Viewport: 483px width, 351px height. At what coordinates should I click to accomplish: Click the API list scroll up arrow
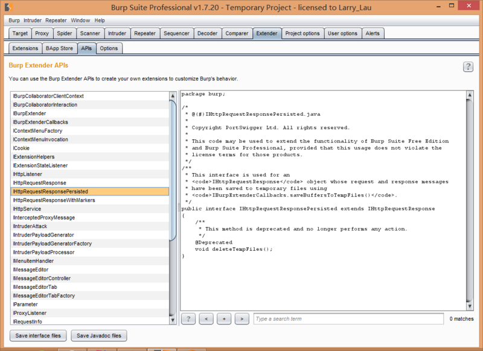173,96
